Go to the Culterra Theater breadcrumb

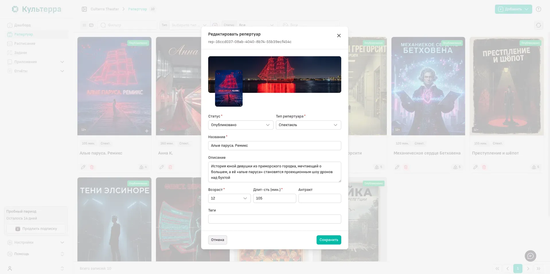pyautogui.click(x=105, y=9)
